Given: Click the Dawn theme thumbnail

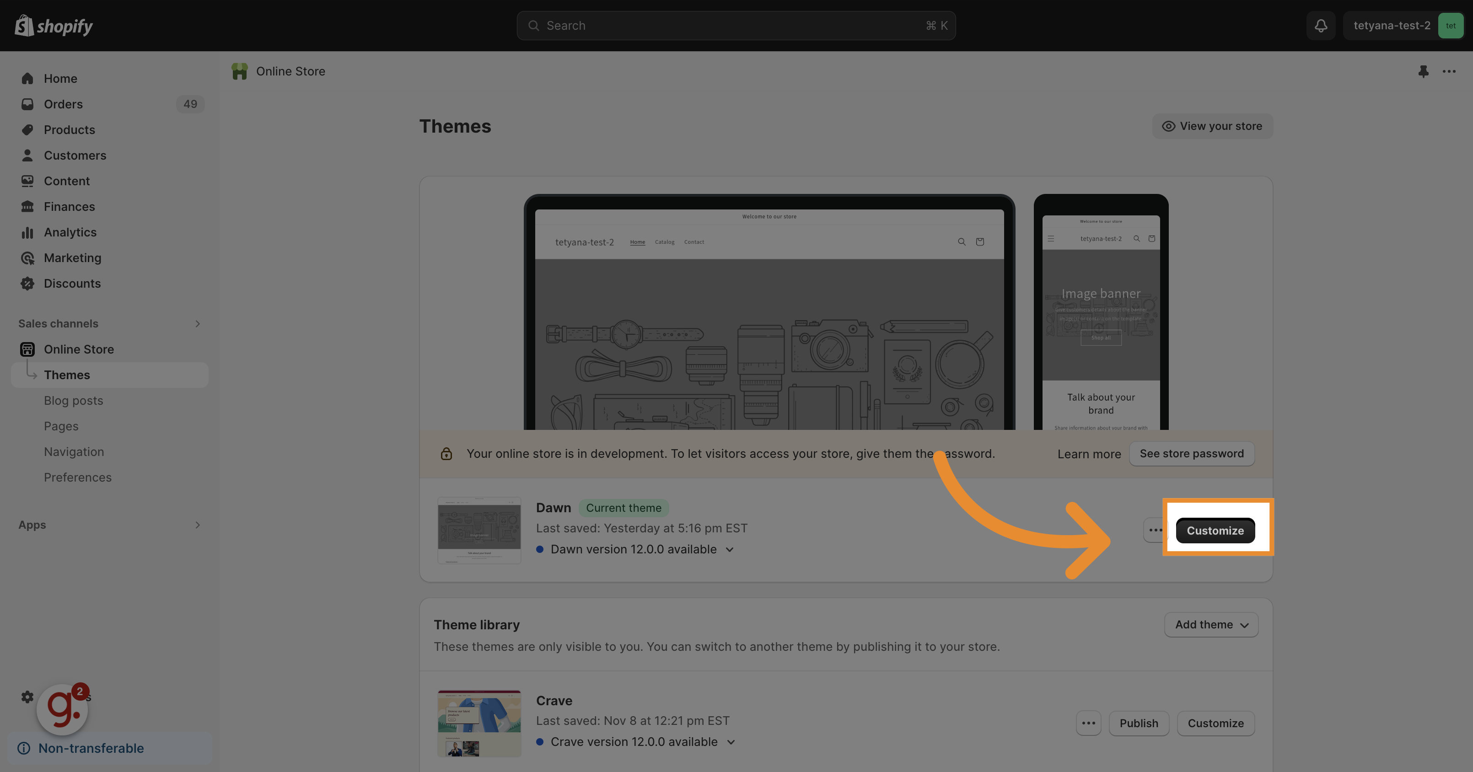Looking at the screenshot, I should 479,530.
